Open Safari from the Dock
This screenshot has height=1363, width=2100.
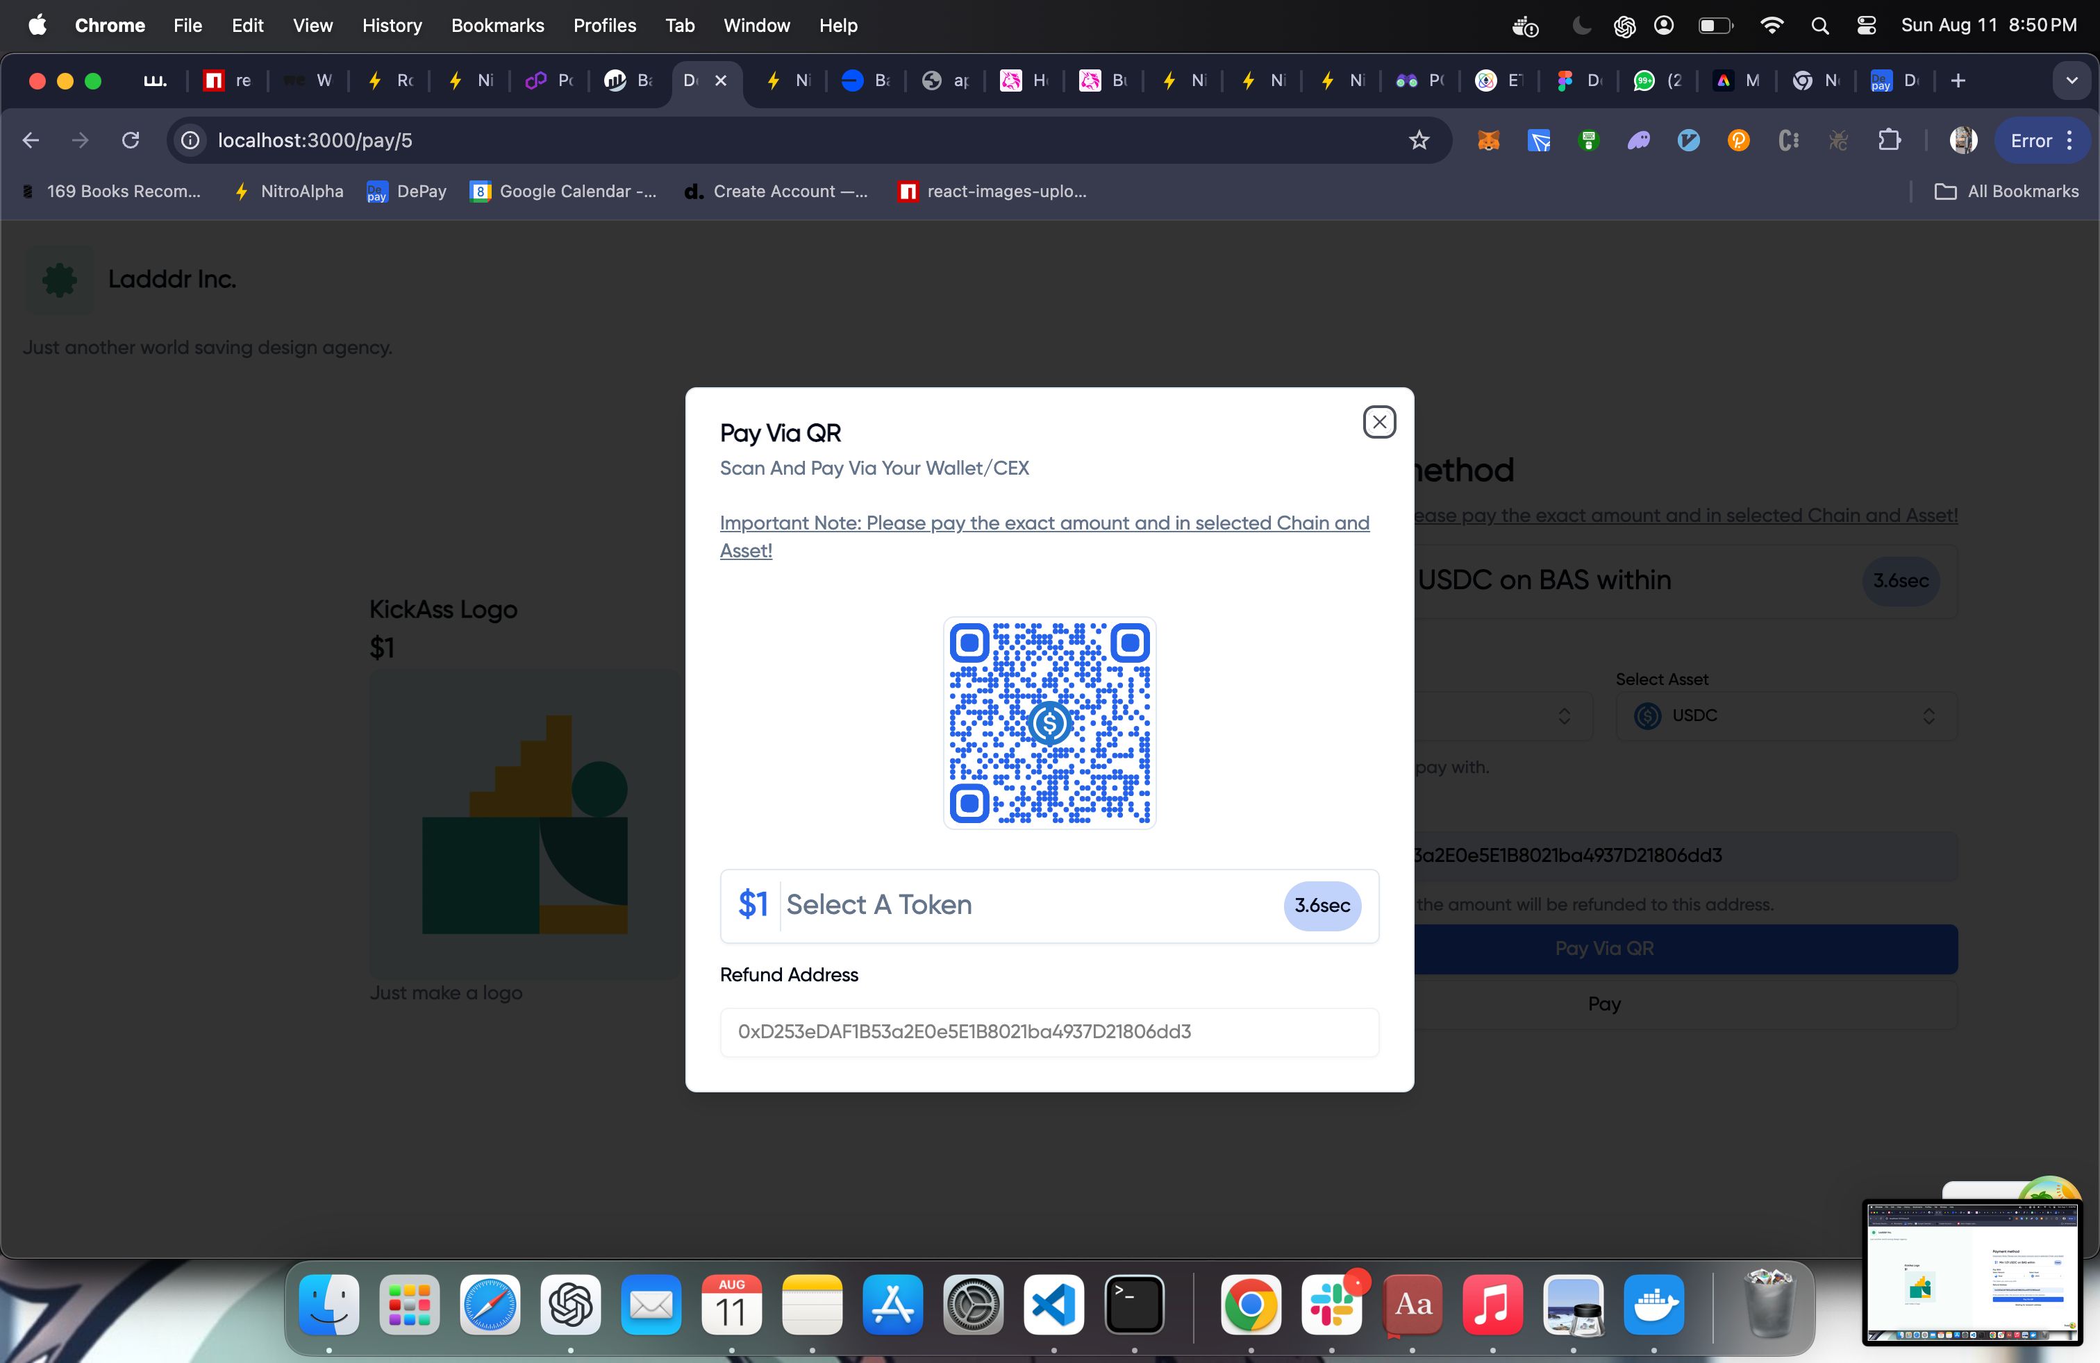click(x=490, y=1305)
